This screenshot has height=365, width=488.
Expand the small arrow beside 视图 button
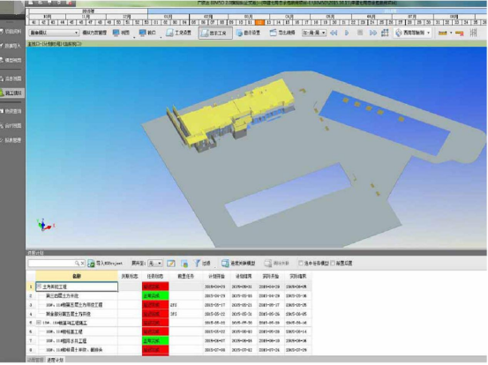134,37
